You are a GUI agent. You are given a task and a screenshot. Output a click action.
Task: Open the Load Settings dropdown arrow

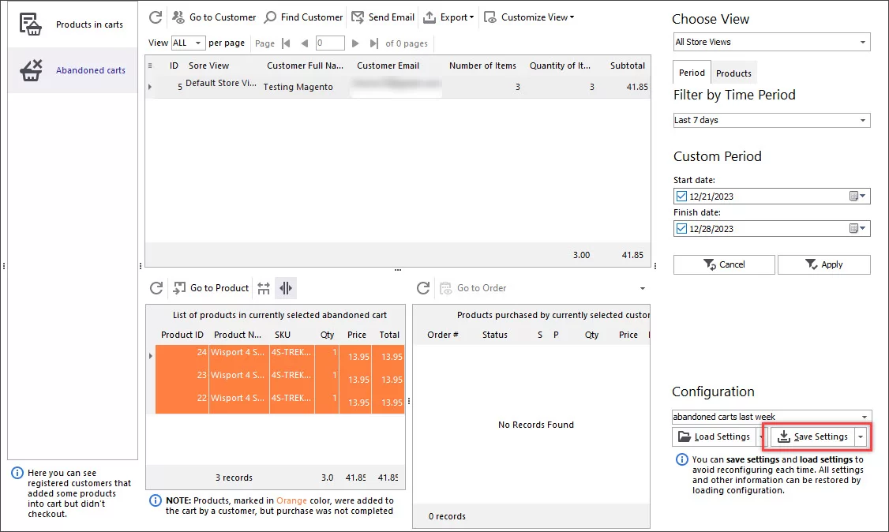pos(761,436)
